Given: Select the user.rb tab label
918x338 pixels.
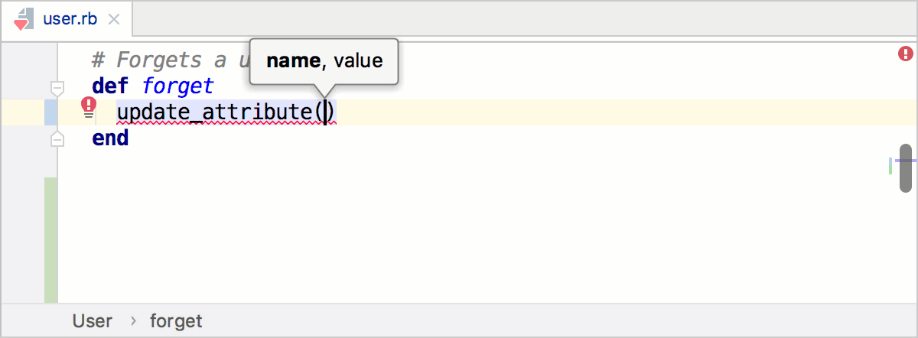Looking at the screenshot, I should coord(70,19).
